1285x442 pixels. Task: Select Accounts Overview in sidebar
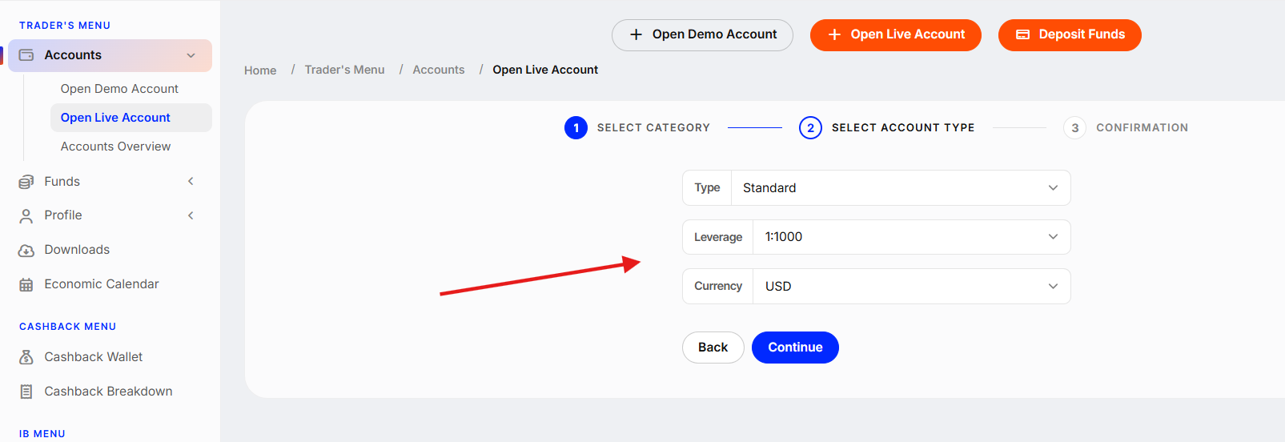tap(115, 147)
